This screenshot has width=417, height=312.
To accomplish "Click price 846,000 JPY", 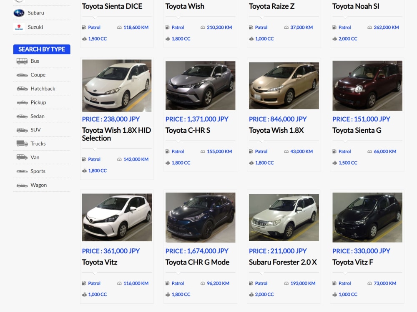I will [x=278, y=119].
